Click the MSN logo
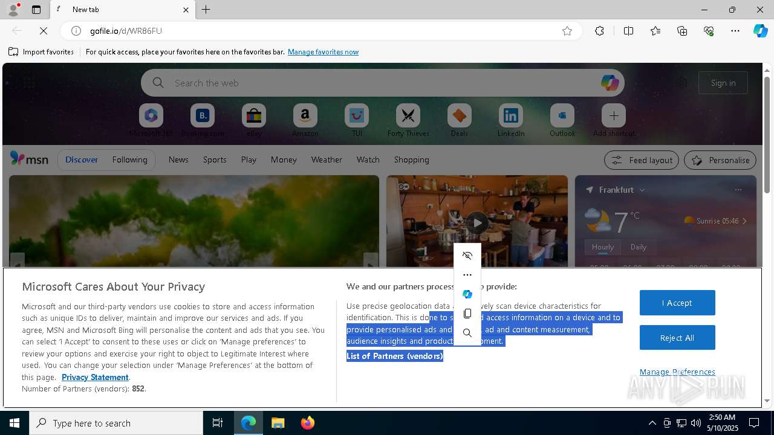This screenshot has width=774, height=435. [x=29, y=159]
